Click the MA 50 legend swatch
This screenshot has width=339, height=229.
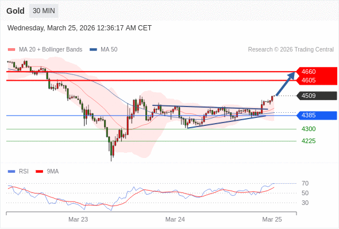click(x=93, y=50)
